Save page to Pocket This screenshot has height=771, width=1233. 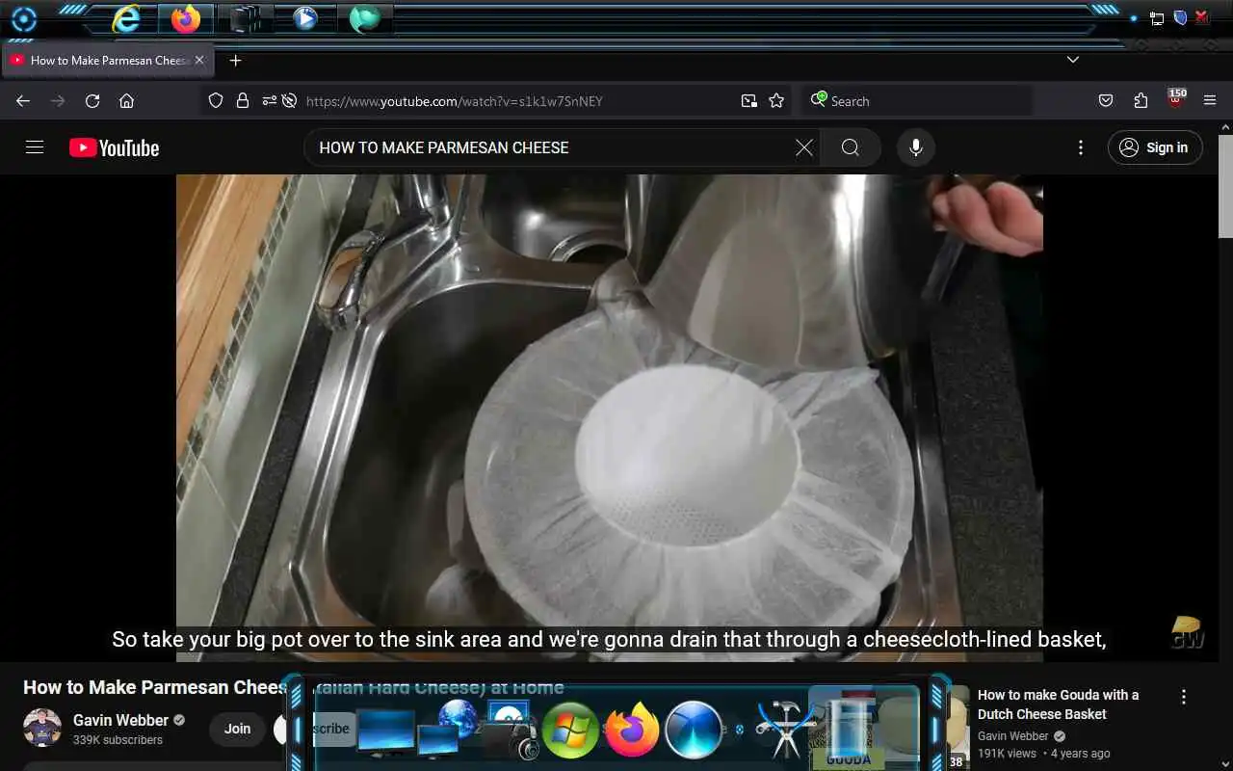[1106, 101]
